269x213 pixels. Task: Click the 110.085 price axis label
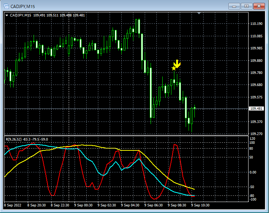click(x=256, y=36)
